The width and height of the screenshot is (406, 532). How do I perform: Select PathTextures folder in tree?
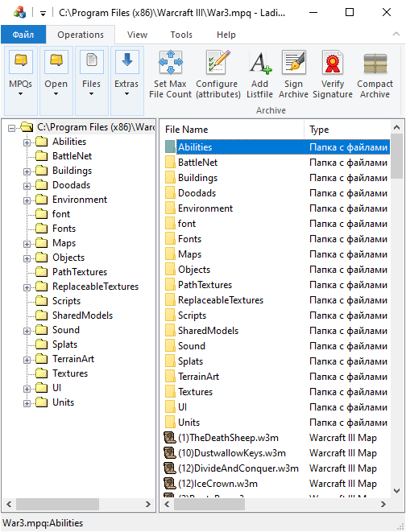point(80,272)
